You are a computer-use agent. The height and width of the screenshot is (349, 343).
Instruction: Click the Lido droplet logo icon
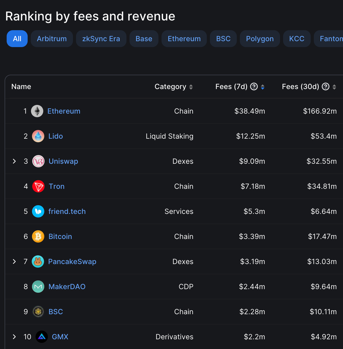click(x=38, y=136)
